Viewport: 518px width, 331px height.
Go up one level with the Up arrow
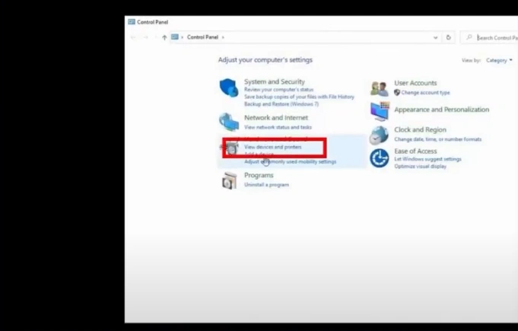coord(164,37)
